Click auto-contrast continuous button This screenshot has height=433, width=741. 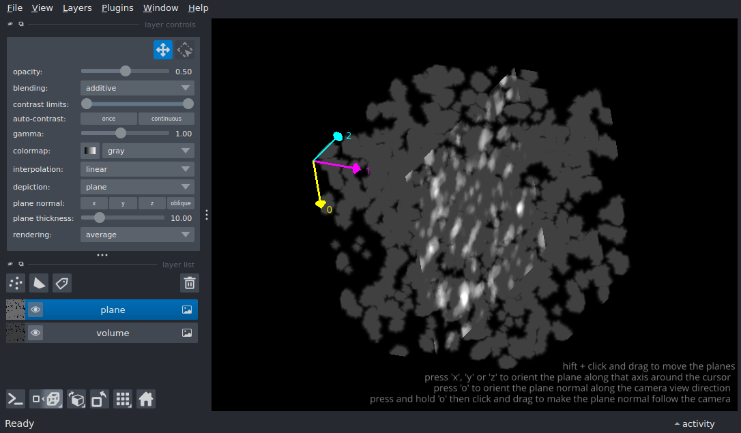(x=166, y=119)
